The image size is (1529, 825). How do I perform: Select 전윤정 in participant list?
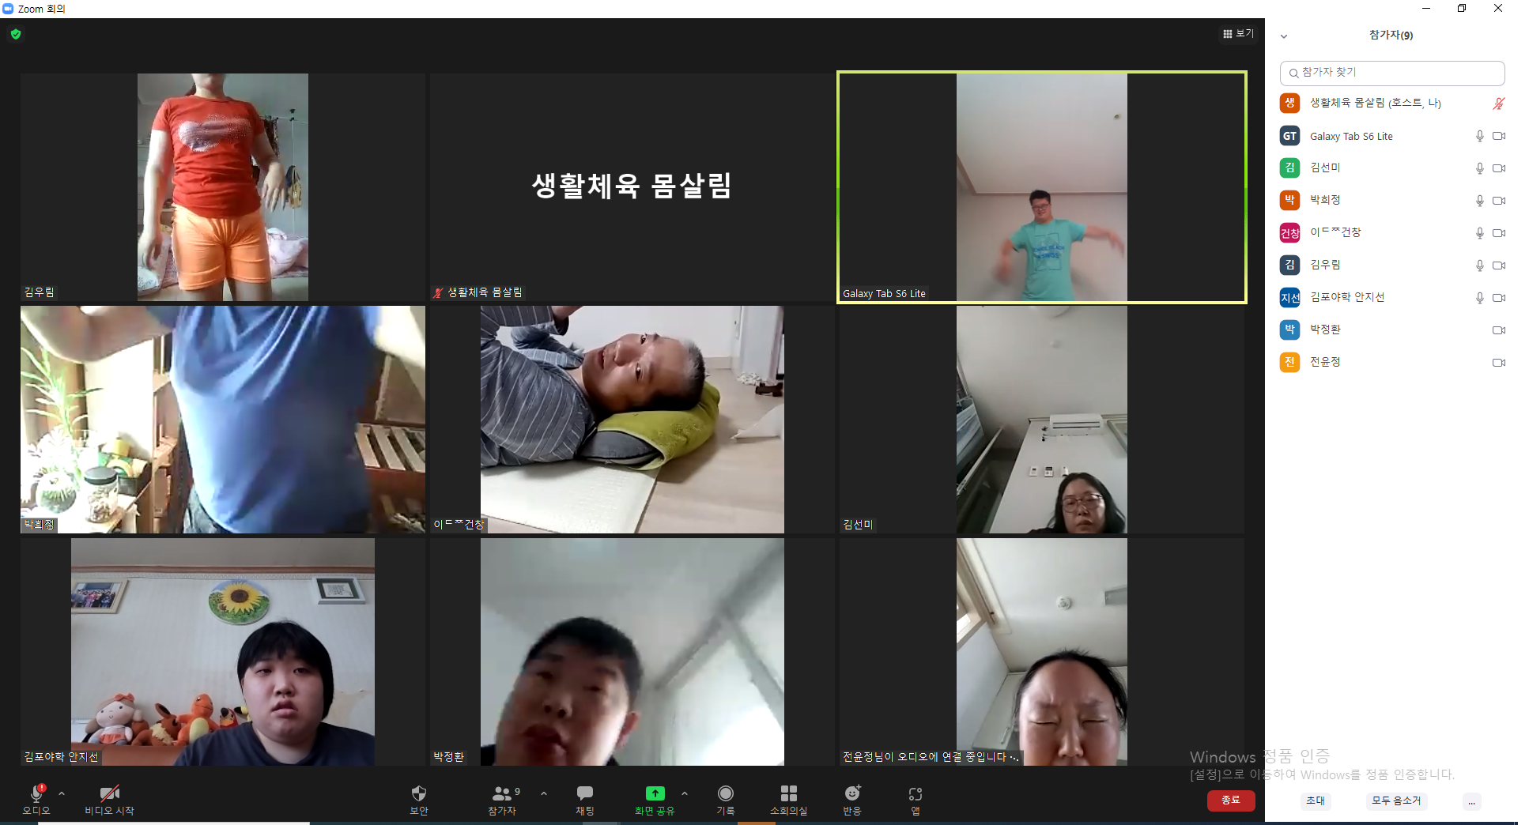(x=1392, y=362)
